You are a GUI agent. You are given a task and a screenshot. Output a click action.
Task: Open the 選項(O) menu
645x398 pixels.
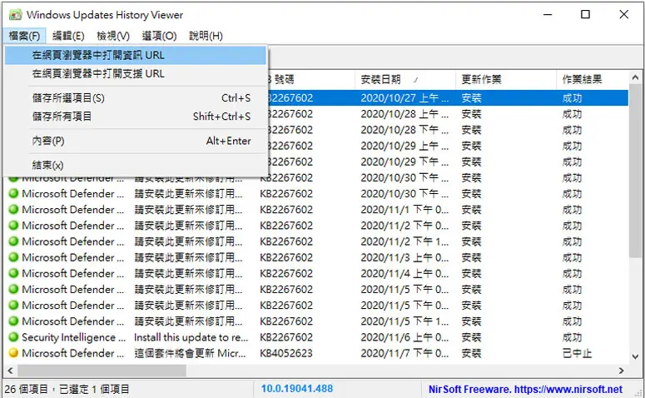coord(159,36)
